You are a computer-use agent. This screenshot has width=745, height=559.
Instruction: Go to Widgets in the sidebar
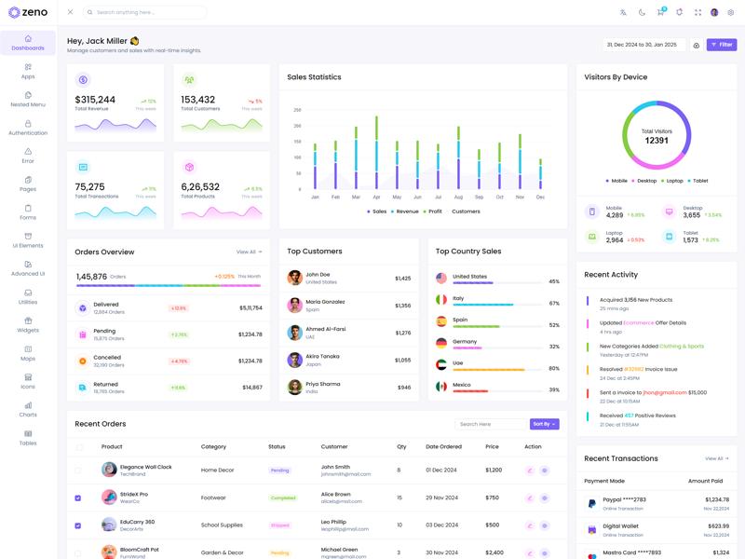click(28, 324)
